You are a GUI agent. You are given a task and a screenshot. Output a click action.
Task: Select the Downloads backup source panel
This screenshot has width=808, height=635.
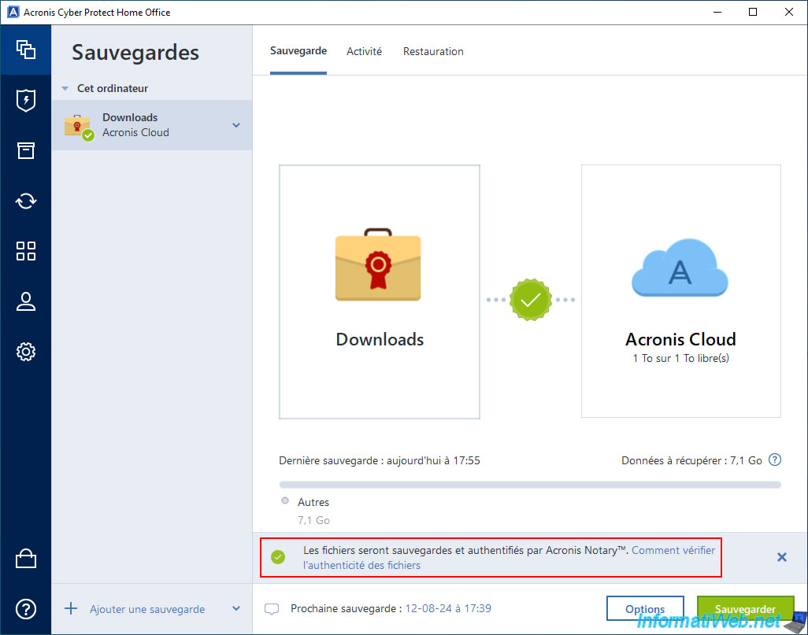click(x=380, y=291)
